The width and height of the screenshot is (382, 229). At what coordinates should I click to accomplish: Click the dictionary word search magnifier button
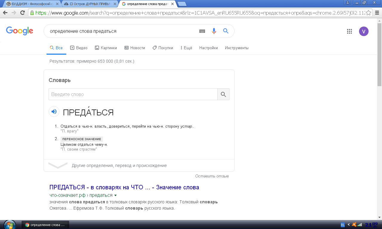224,94
